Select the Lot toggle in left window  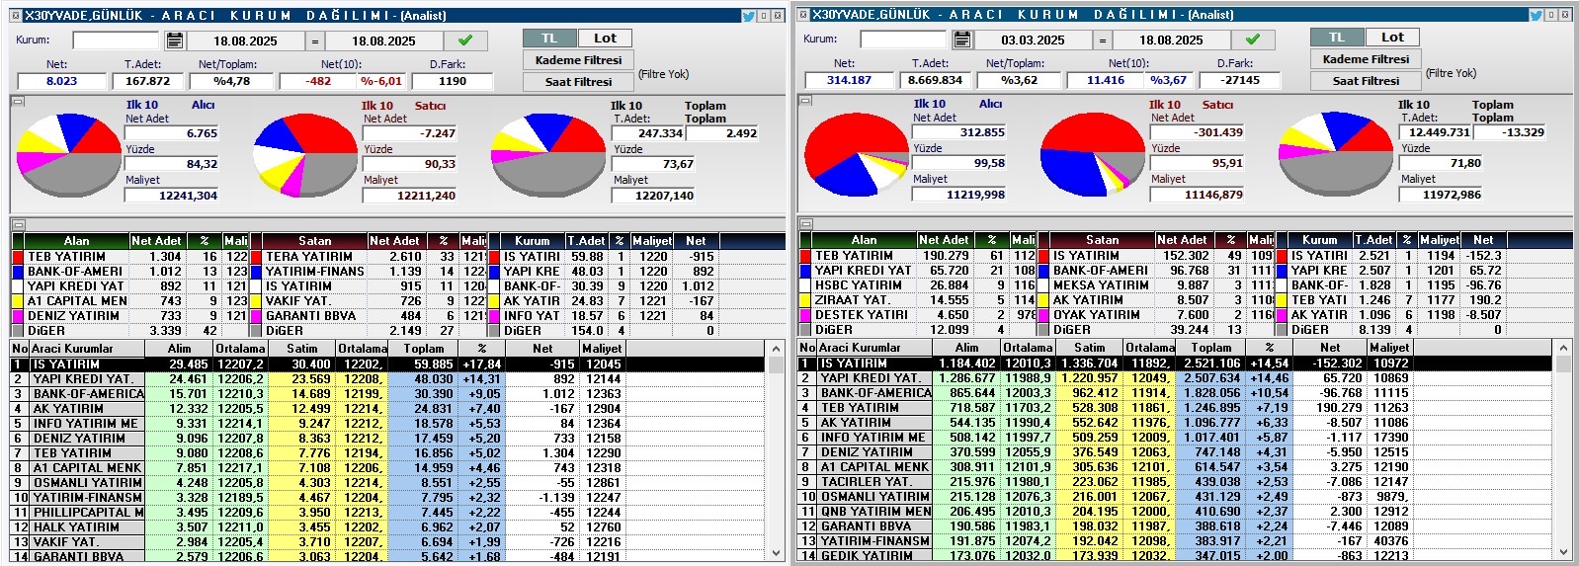click(605, 38)
